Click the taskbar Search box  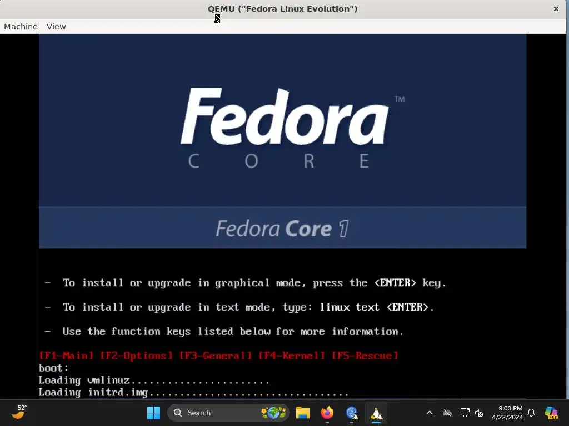click(x=228, y=413)
